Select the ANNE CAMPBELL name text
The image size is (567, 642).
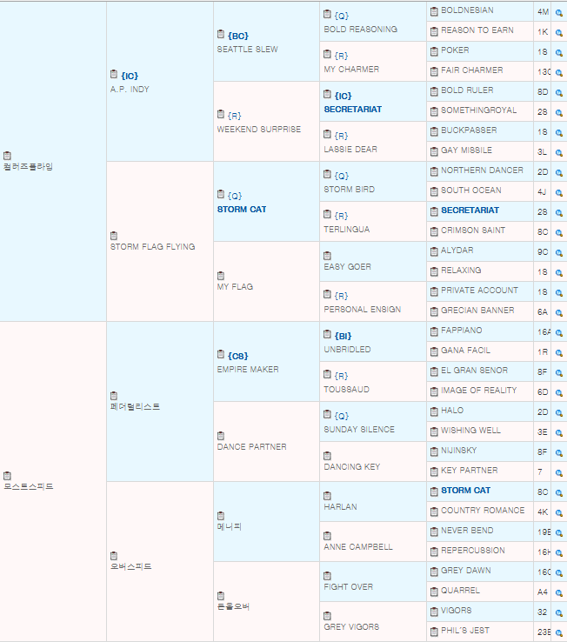point(358,547)
